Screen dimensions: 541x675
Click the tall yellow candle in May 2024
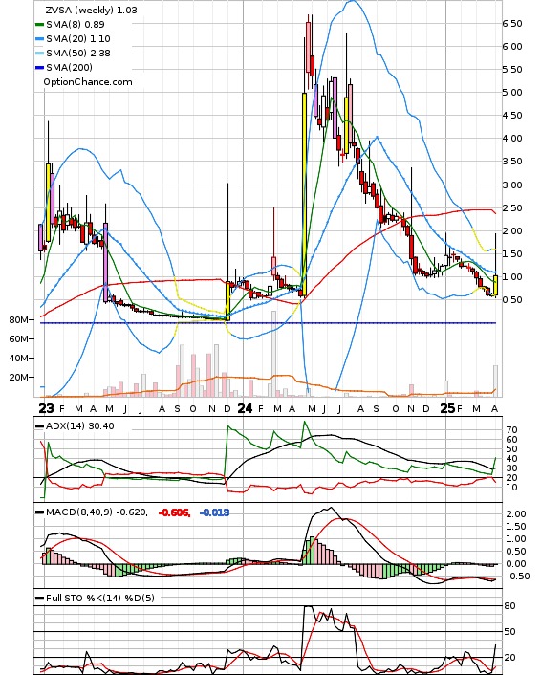(304, 194)
